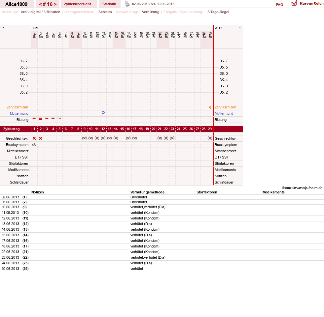Click protected intercourse symbol on day 22
Viewport: 324px width, 317px height.
tap(166, 138)
